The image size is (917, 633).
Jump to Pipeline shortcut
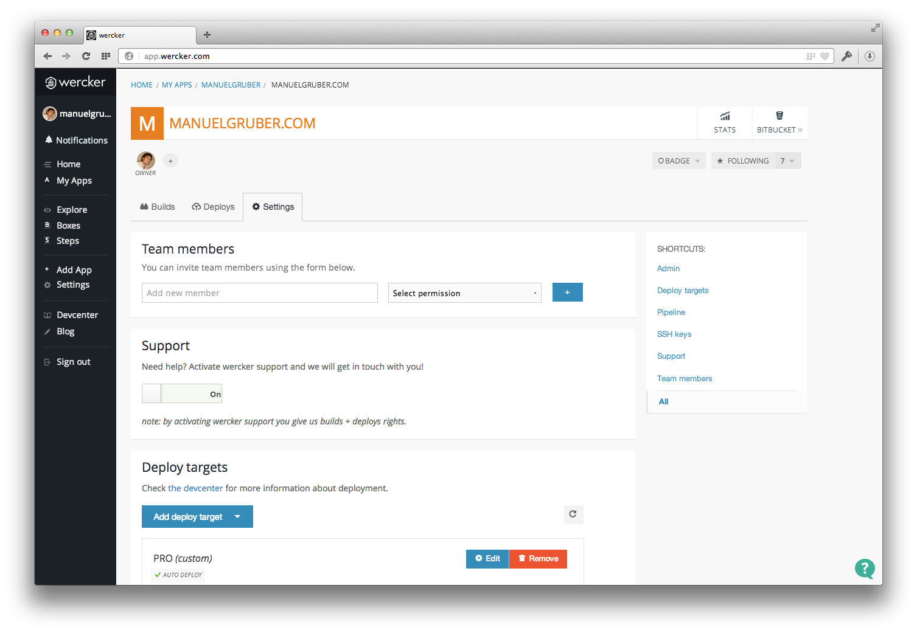tap(671, 312)
